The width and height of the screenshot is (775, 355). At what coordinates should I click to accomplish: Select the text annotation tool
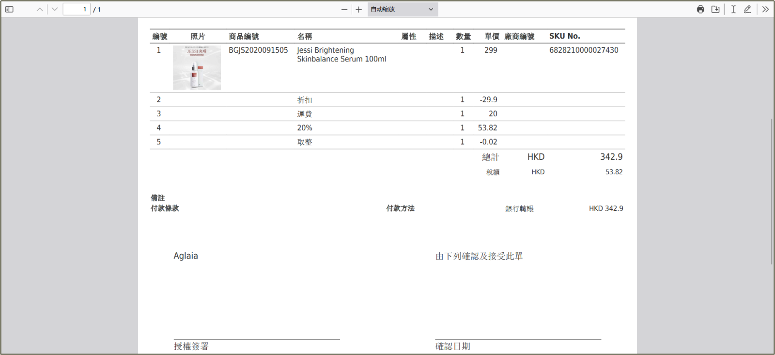(x=733, y=9)
